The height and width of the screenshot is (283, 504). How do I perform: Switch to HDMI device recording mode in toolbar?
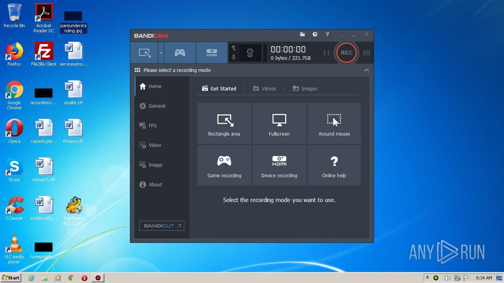pos(212,53)
